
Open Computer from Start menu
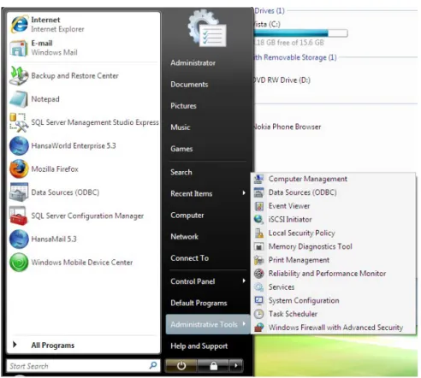(x=187, y=216)
